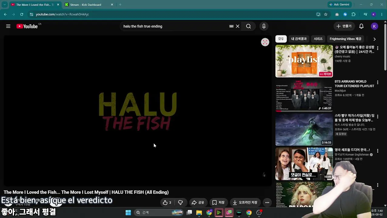Clear the YouTube search query
The image size is (387, 218).
tap(238, 26)
